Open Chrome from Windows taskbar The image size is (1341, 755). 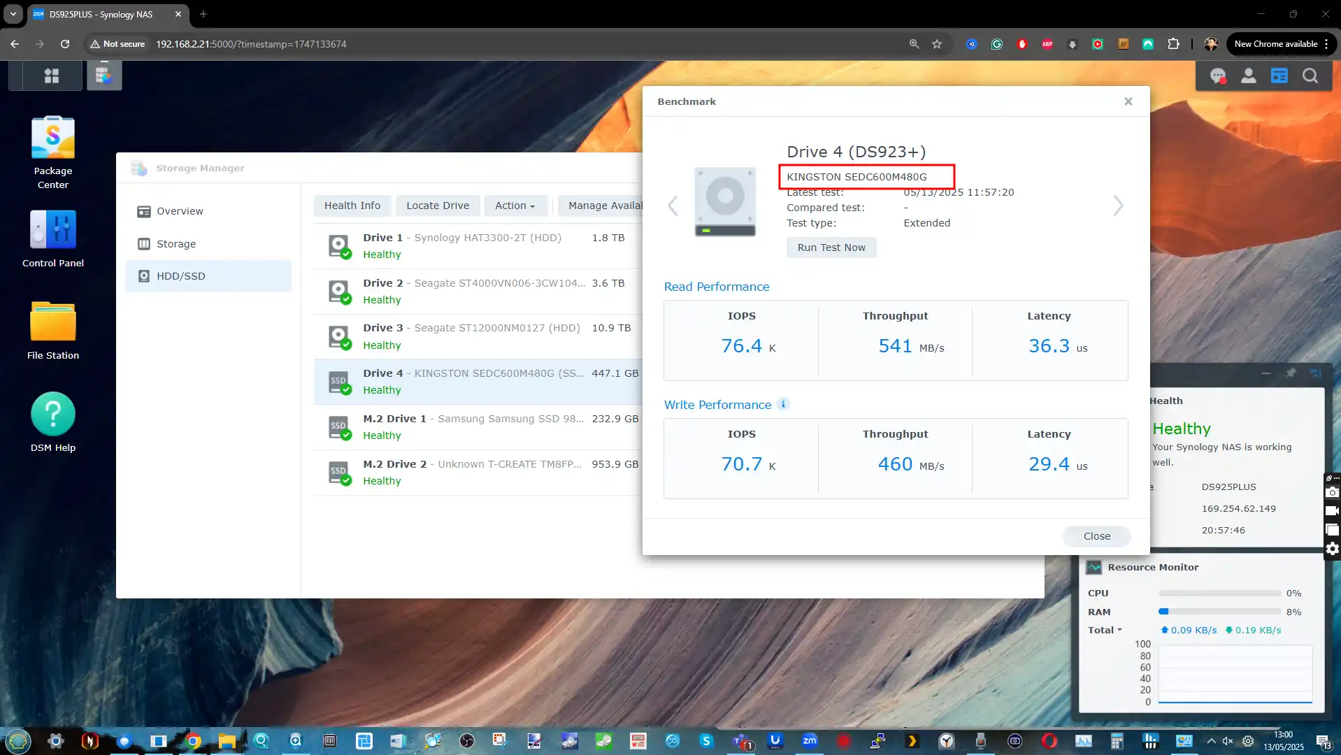point(193,741)
